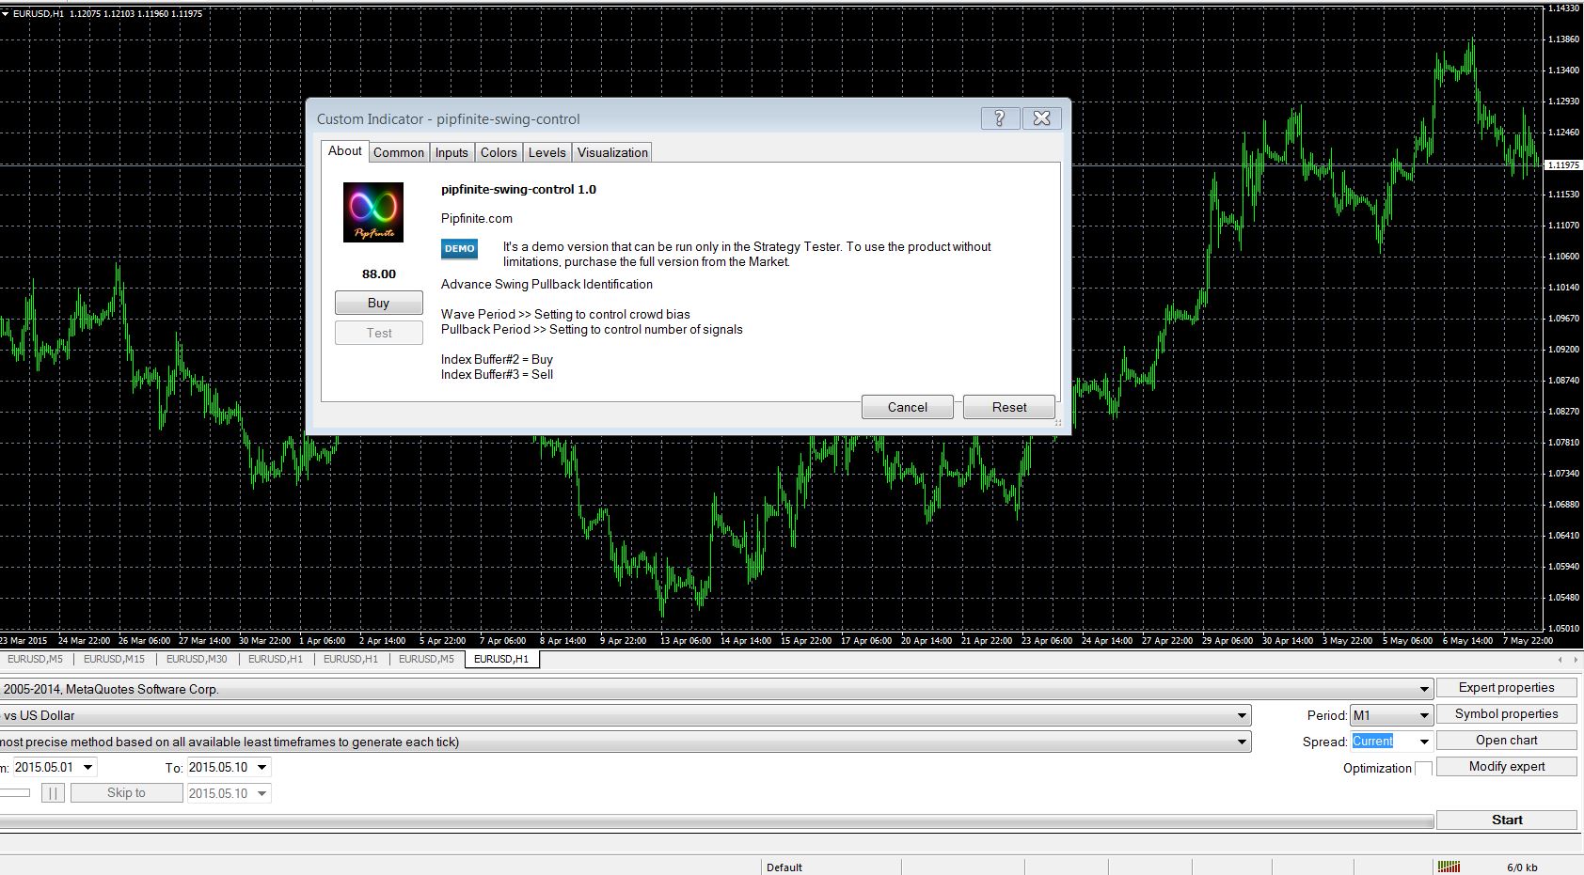Open the tick modelling method dropdown
Viewport: 1584px width, 875px height.
1243,742
